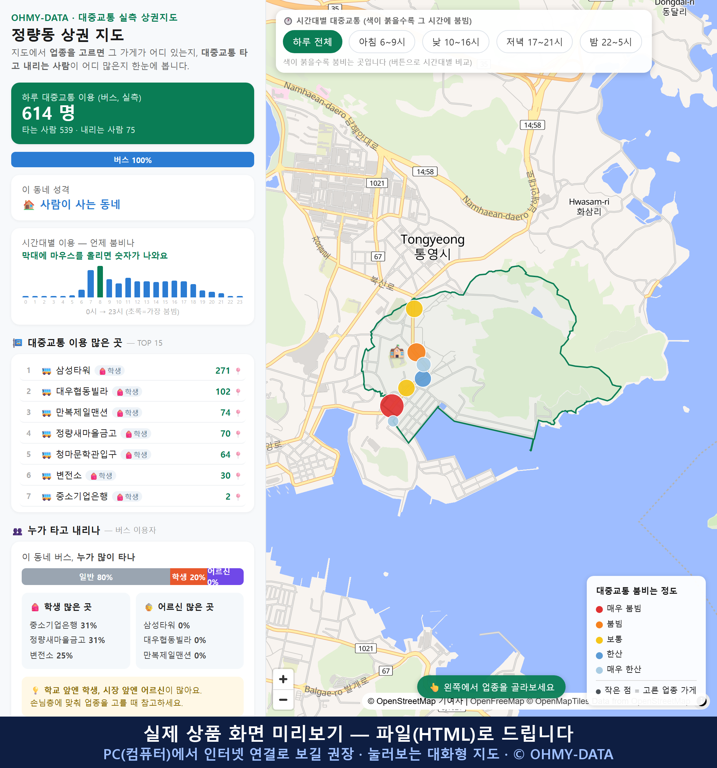Select the 삼성타워 row in TOP 15

(133, 371)
